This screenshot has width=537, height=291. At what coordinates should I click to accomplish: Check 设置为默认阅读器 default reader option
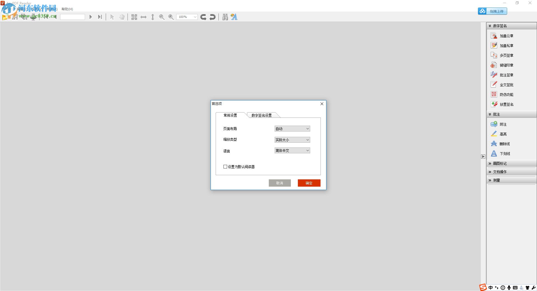pos(225,166)
